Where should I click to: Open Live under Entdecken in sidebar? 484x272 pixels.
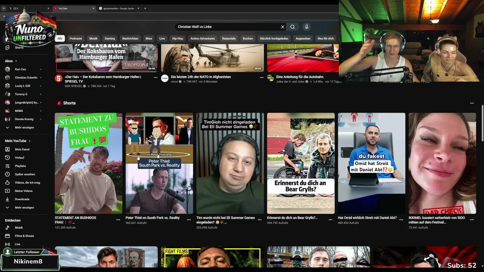coord(23,244)
